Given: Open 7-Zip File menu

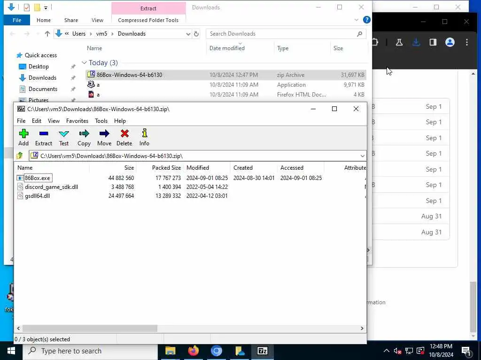Looking at the screenshot, I should pos(21,121).
